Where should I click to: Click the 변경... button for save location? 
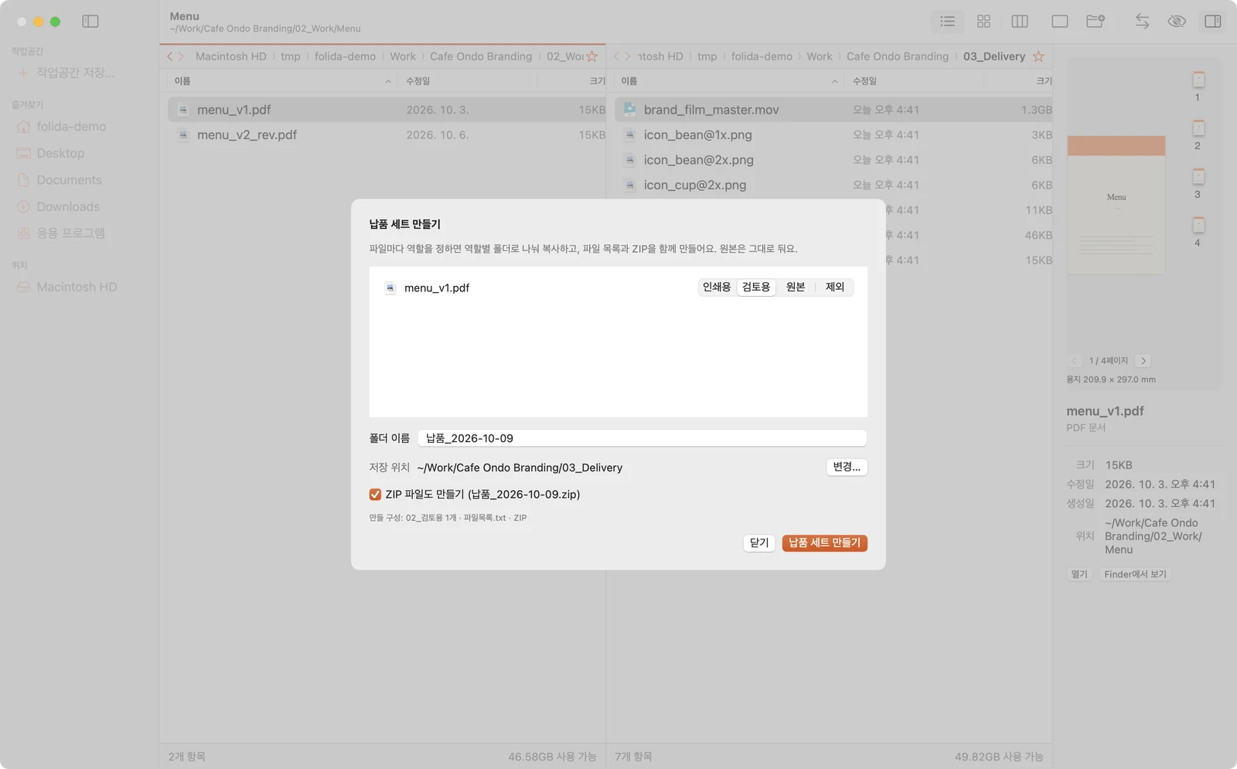click(x=847, y=467)
